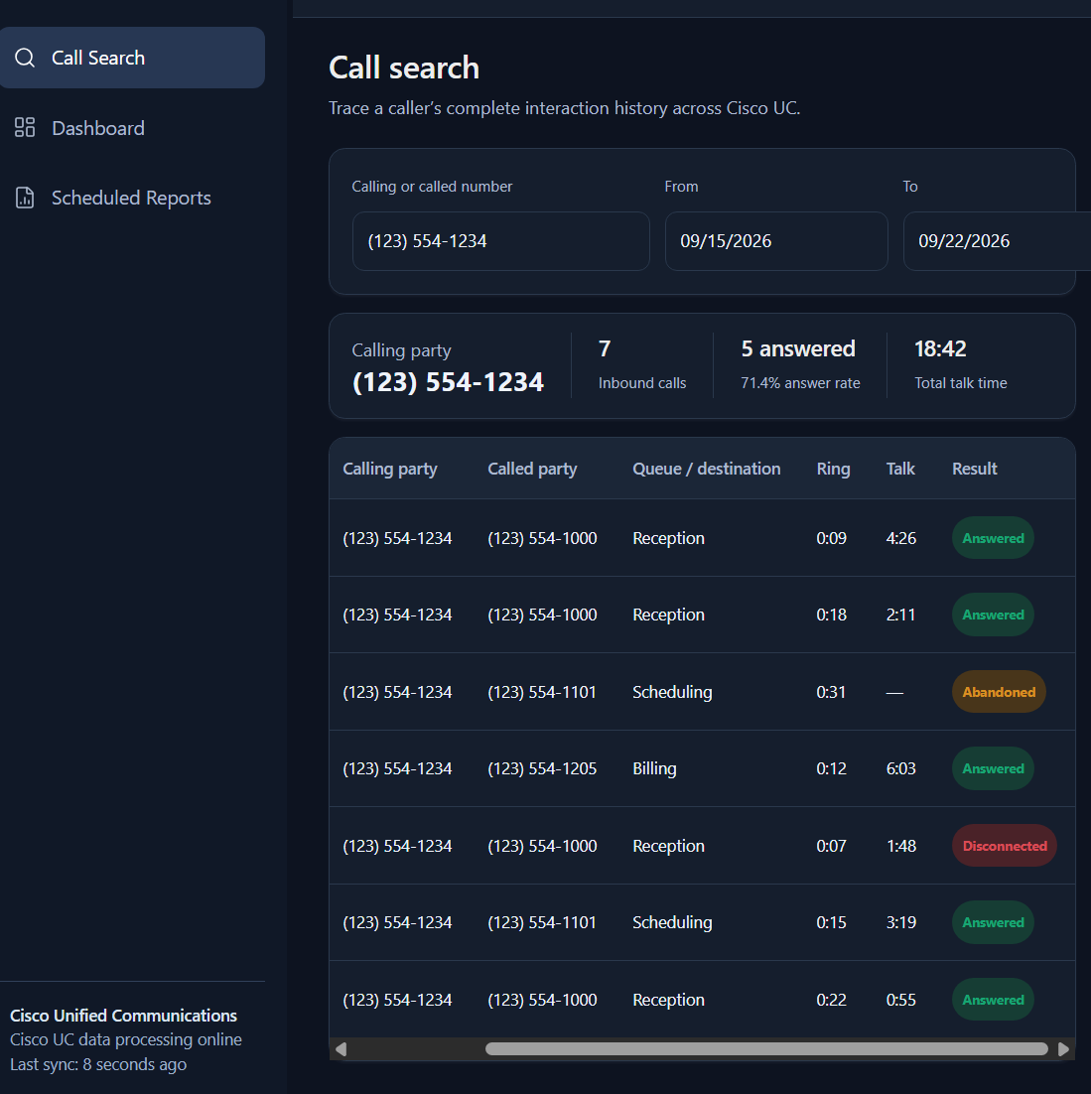Image resolution: width=1091 pixels, height=1094 pixels.
Task: Click ring time 0:09
Action: [x=832, y=538]
